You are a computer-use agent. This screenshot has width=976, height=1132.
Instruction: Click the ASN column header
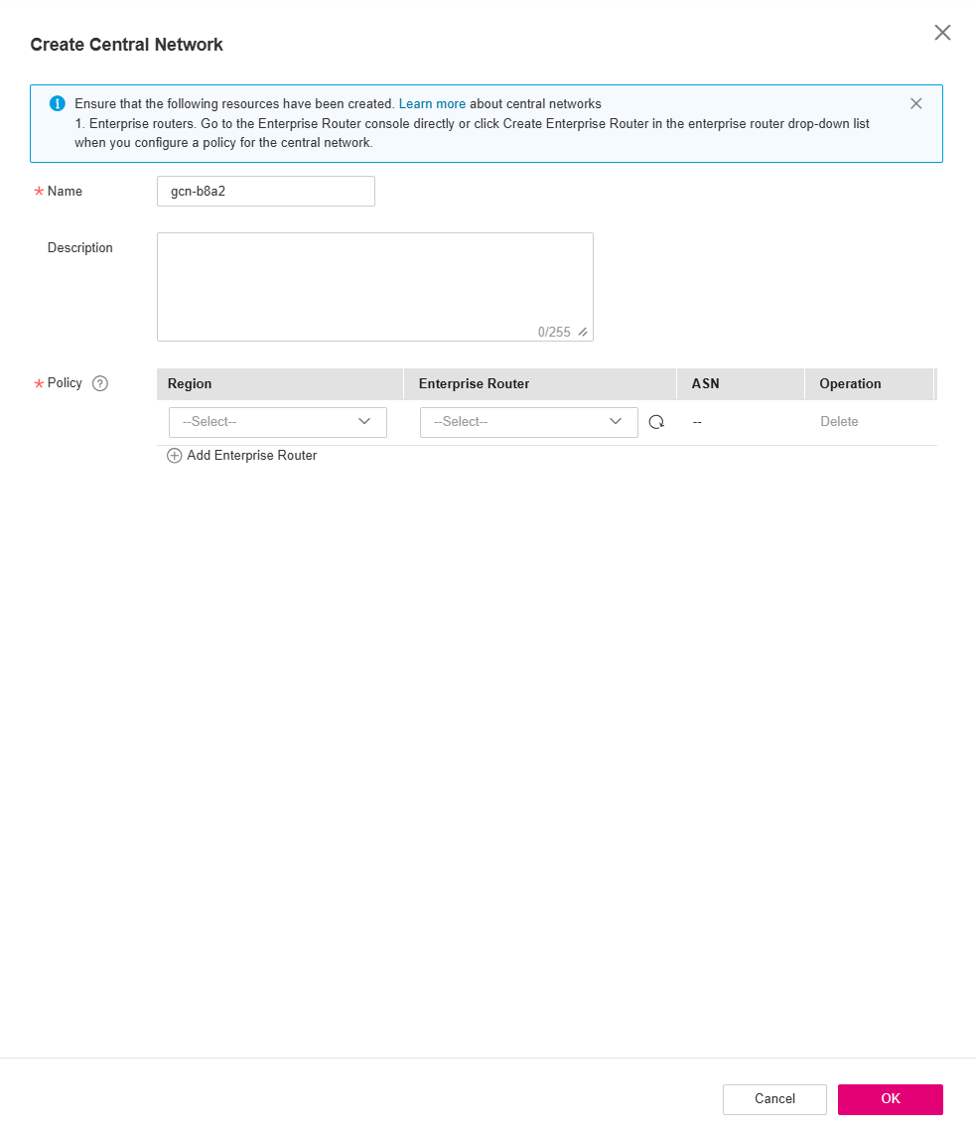[x=705, y=384]
